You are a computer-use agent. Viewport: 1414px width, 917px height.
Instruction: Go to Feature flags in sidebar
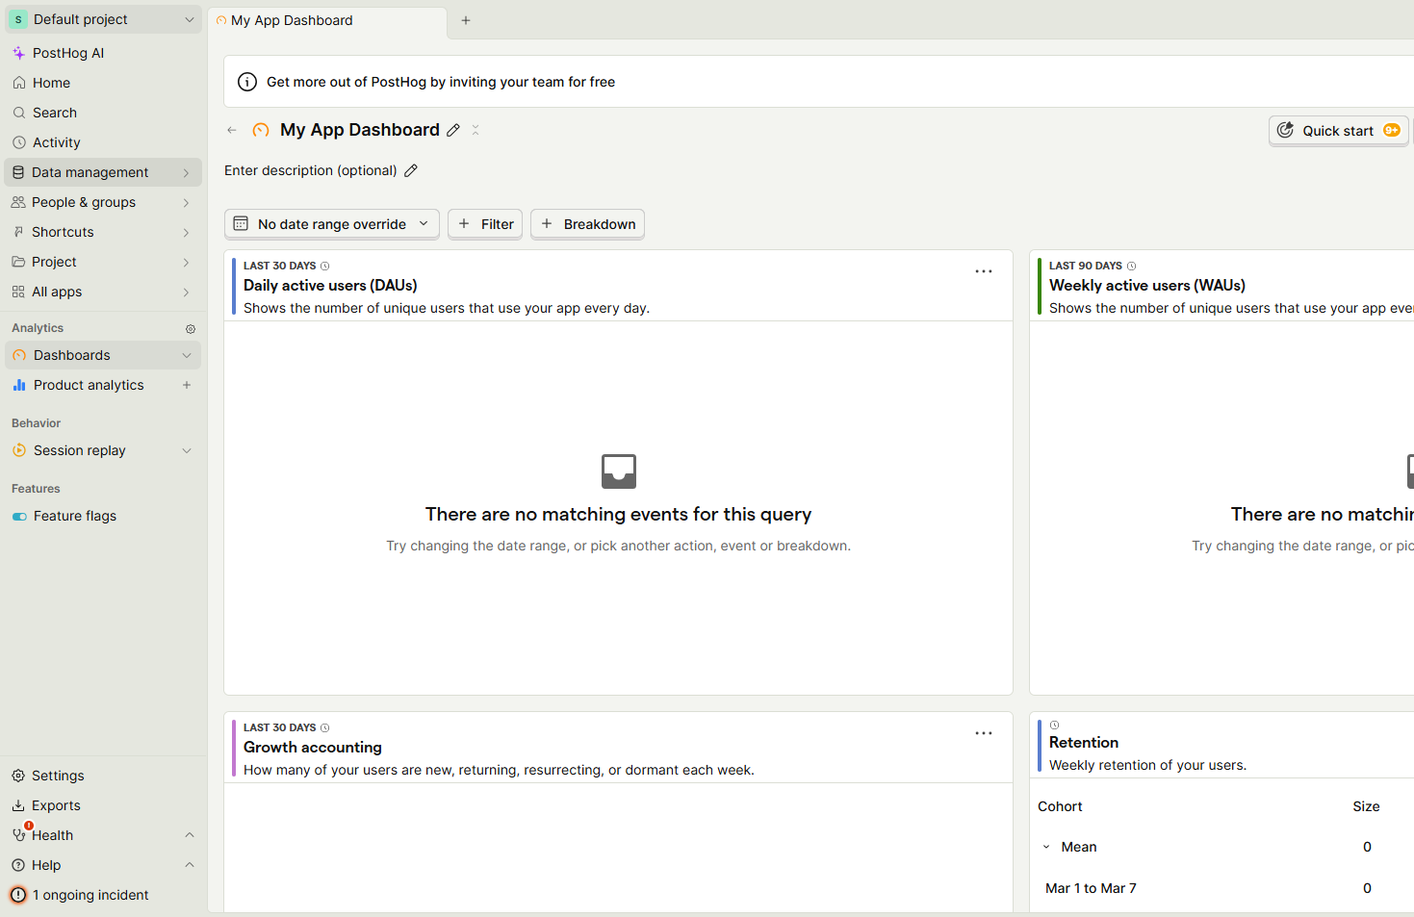[x=74, y=516]
